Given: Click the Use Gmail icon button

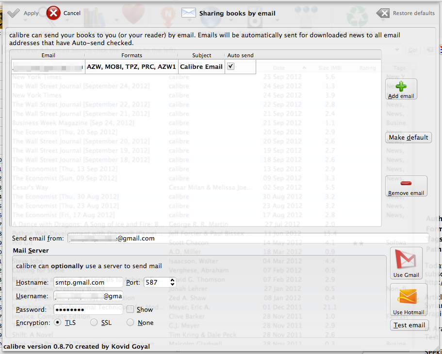Looking at the screenshot, I should point(406,263).
